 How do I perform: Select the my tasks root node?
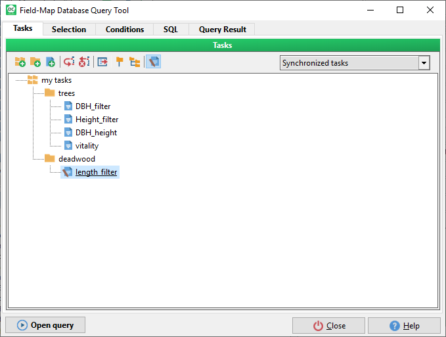pos(56,80)
